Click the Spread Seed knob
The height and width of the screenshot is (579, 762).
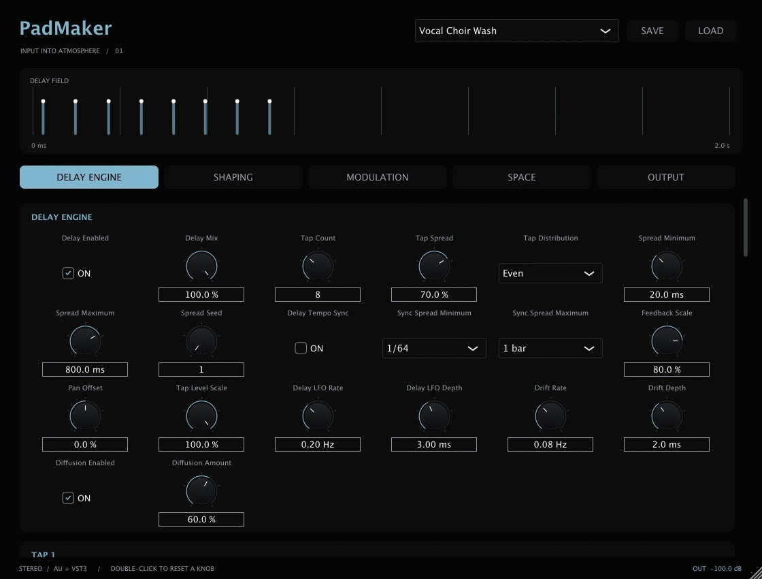(201, 341)
